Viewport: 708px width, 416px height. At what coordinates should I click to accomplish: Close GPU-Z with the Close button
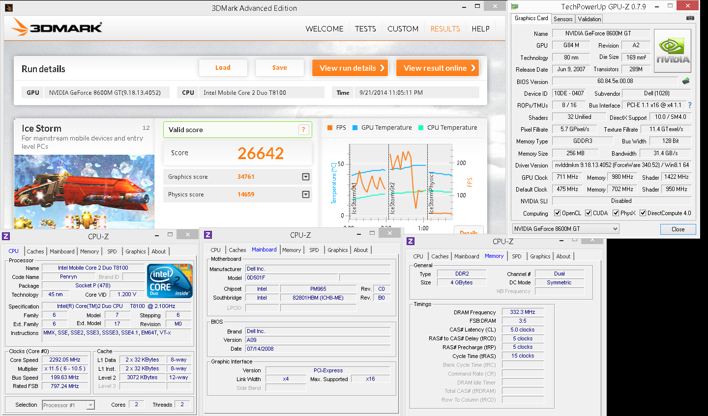pos(678,229)
